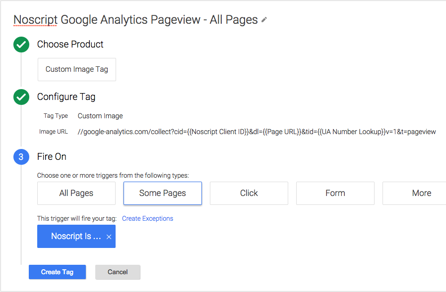Click the Cancel button
This screenshot has width=446, height=292.
[x=118, y=272]
